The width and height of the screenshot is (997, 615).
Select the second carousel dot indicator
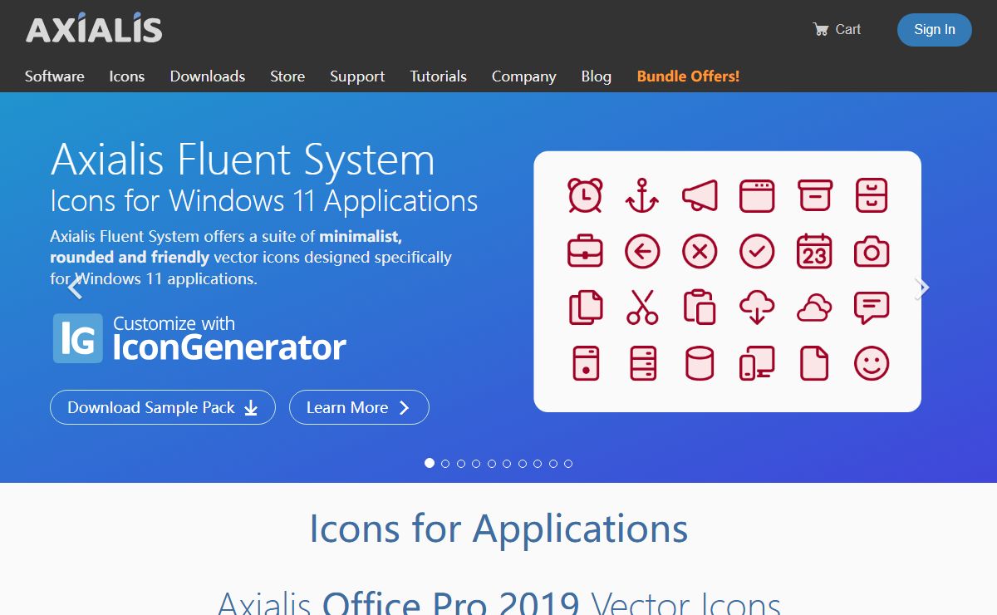point(445,464)
